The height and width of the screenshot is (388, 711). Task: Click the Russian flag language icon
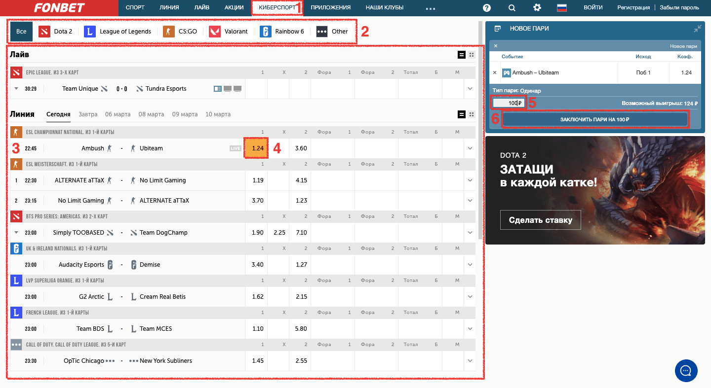tap(562, 7)
